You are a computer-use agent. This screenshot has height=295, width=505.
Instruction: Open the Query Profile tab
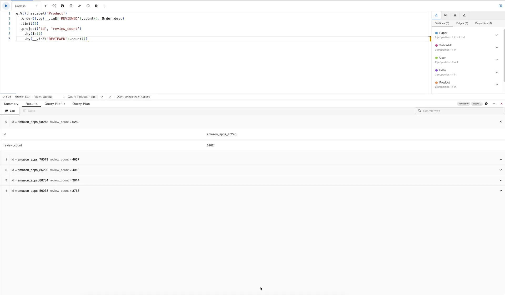pyautogui.click(x=55, y=104)
